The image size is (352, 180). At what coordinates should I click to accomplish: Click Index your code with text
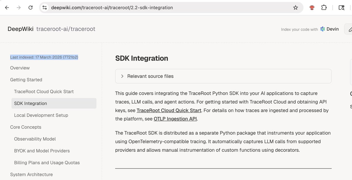(299, 29)
